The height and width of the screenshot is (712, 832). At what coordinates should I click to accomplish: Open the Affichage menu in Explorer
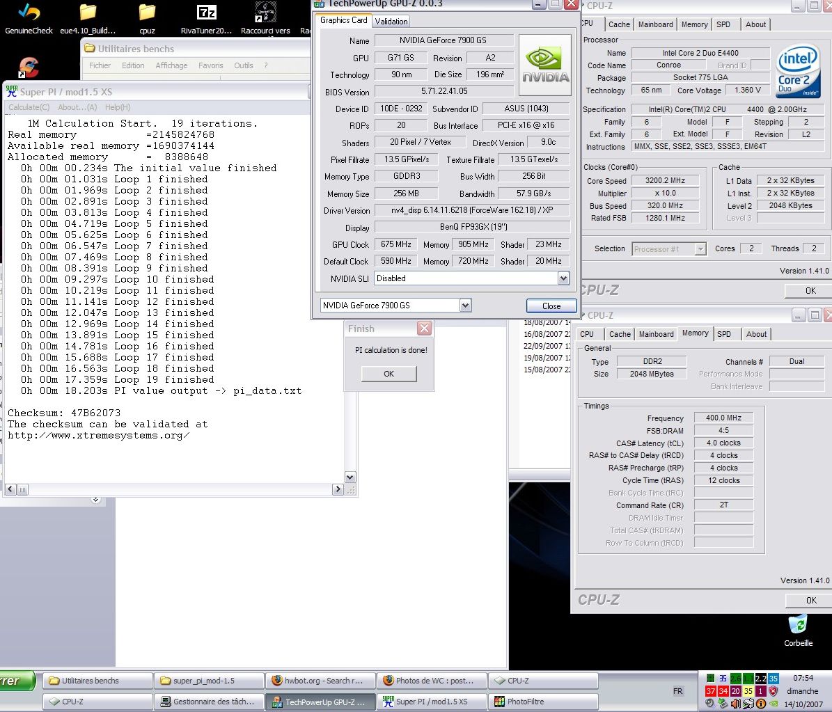171,65
